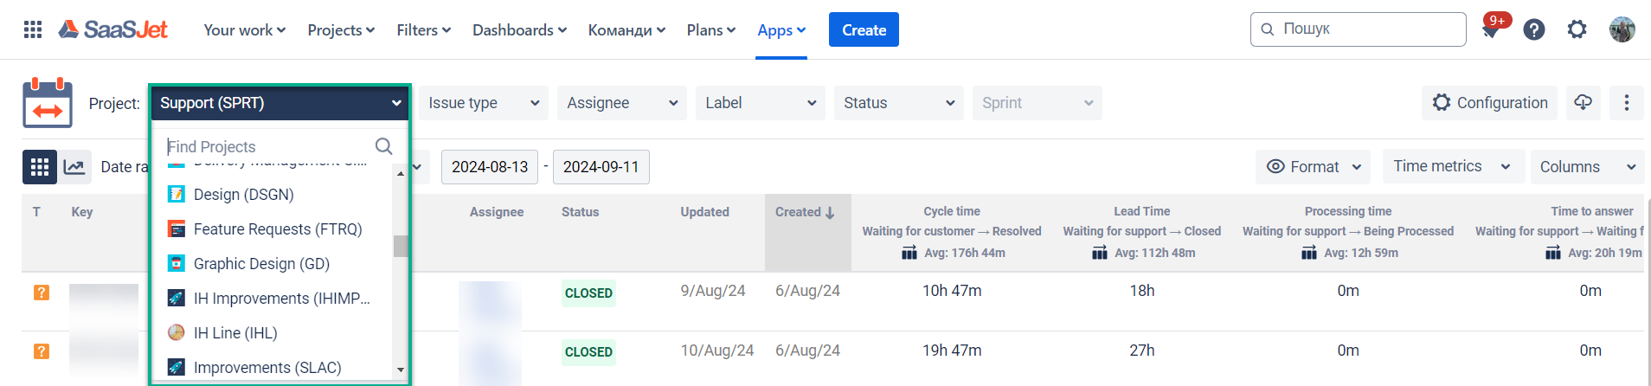Sort by the Created column header
Image resolution: width=1651 pixels, height=386 pixels.
(805, 212)
